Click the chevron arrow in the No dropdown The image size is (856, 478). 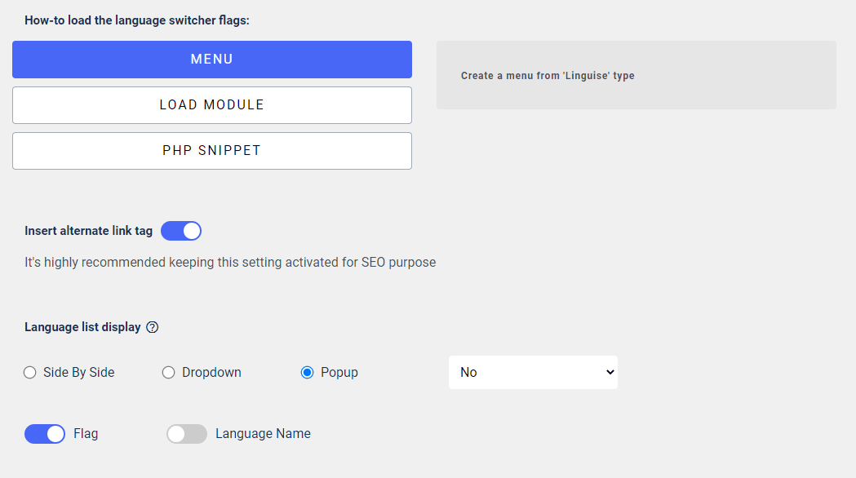click(x=610, y=373)
